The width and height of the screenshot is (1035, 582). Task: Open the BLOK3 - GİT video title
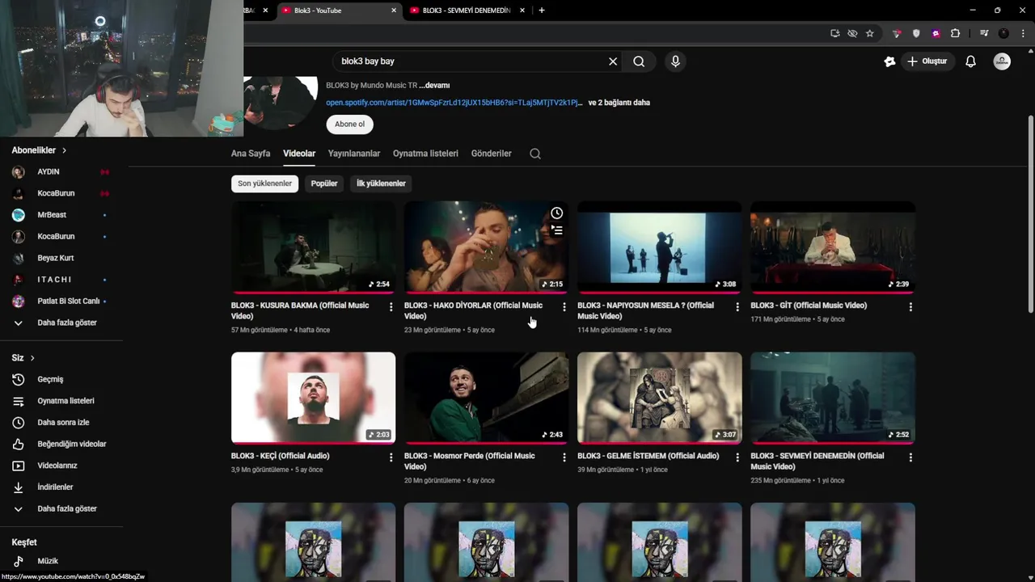pyautogui.click(x=809, y=306)
